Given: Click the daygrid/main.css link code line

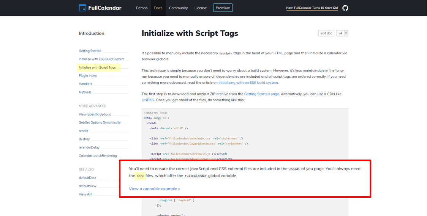Looking at the screenshot, I should click(199, 144).
